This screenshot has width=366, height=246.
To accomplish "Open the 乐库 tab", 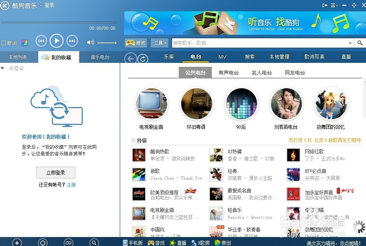I will point(169,57).
